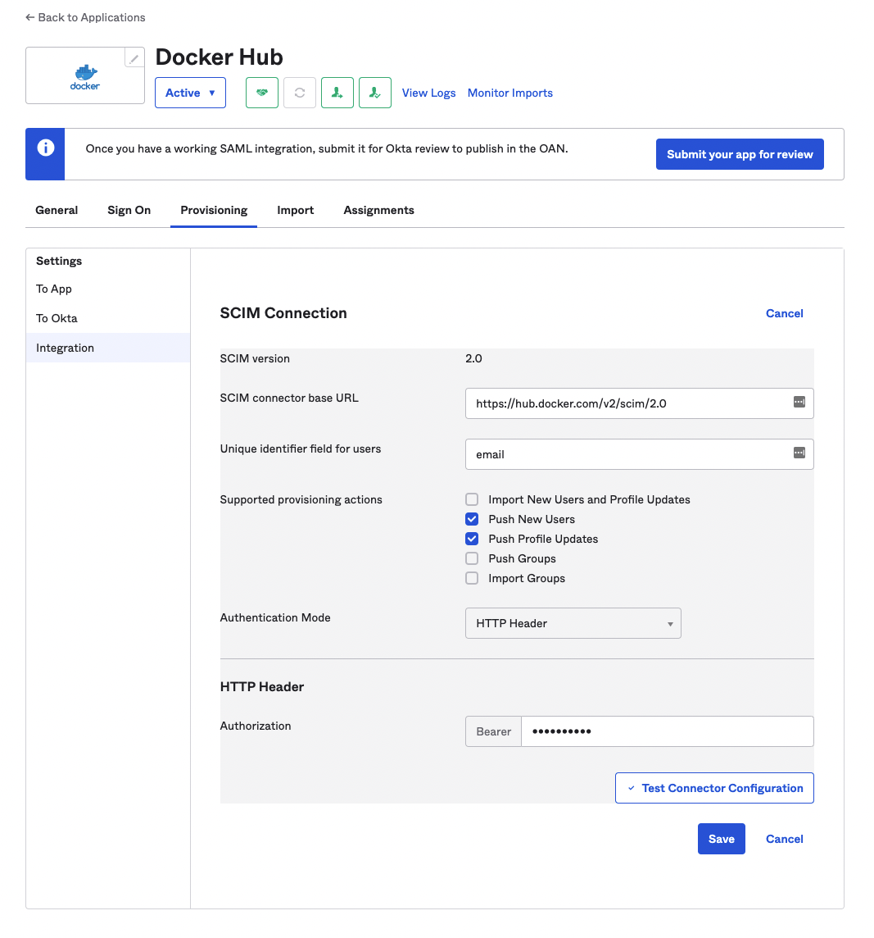The width and height of the screenshot is (874, 938).
Task: Save the SCIM connection settings
Action: click(x=722, y=839)
